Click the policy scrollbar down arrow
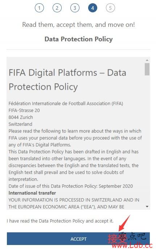Screen dimensions: 156x249 click(x=147, y=207)
